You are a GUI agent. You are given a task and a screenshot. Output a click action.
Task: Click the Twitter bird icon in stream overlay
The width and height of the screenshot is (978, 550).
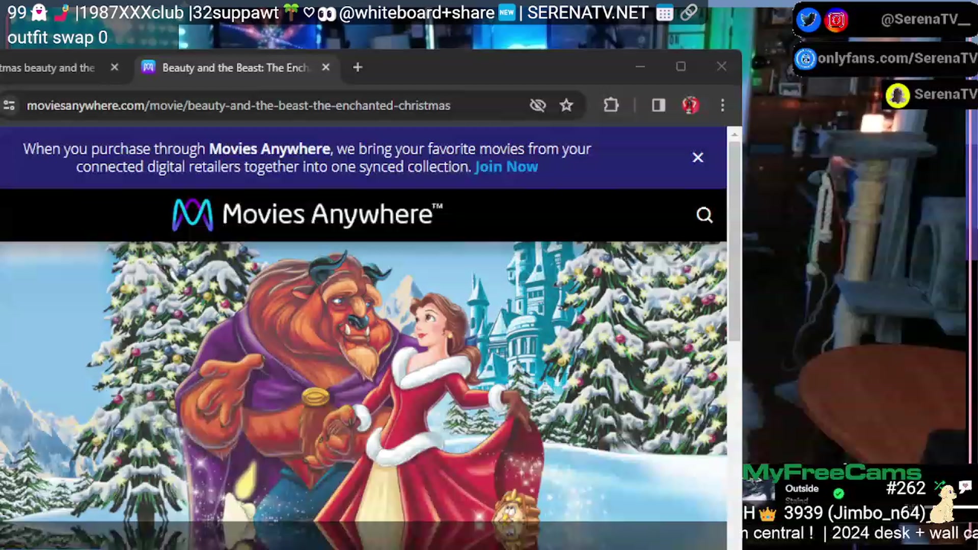tap(808, 20)
